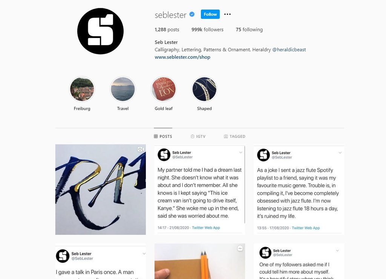Click the blue verified badge next to seblester
Screen dimensions: 386x279
tap(192, 14)
